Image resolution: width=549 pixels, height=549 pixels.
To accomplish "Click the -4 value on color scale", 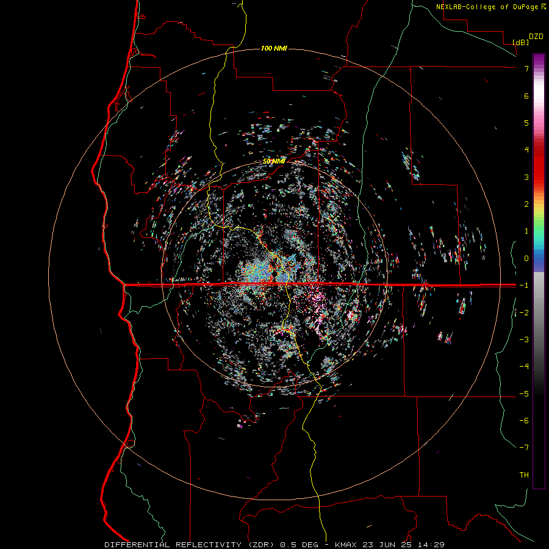I will (x=524, y=367).
